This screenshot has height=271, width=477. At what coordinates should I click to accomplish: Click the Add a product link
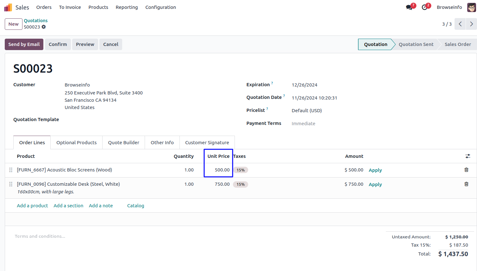(x=32, y=206)
